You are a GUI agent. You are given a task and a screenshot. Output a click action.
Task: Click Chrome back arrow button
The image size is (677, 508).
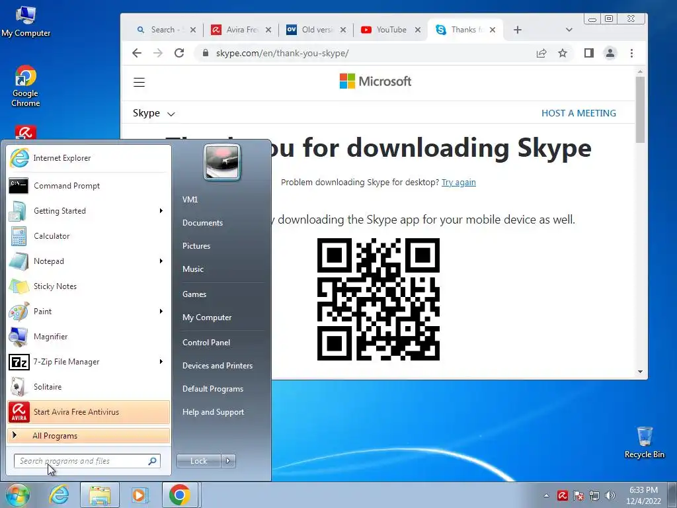137,53
